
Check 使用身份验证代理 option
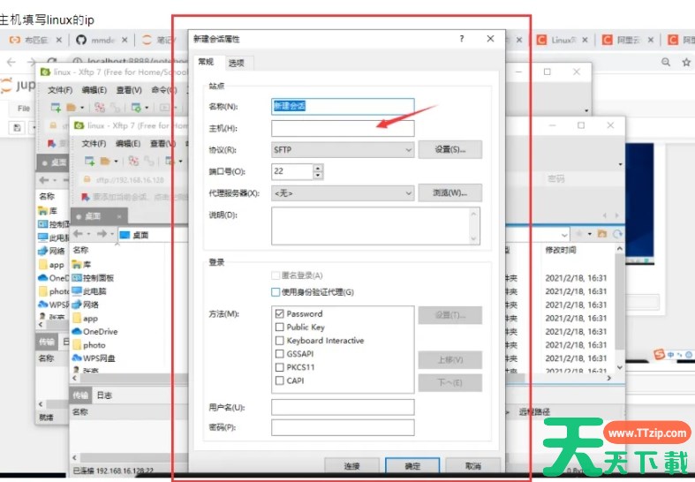click(276, 292)
